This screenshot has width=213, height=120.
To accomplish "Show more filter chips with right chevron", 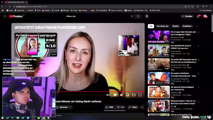I will point(197,26).
